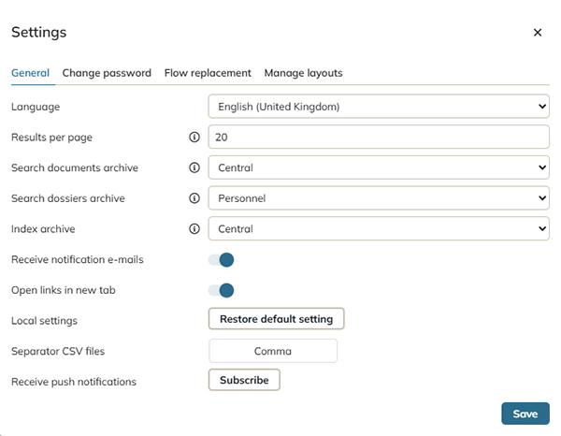This screenshot has height=436, width=561.
Task: Switch to the Change password tab
Action: click(x=107, y=73)
